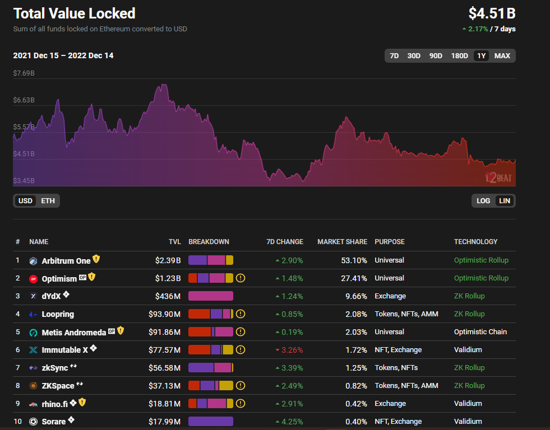Click the yellow shield beside Optimism
Screen dimensions: 550x430
pos(92,277)
